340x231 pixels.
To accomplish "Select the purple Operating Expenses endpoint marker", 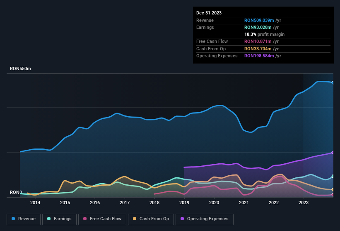I will tap(333, 153).
